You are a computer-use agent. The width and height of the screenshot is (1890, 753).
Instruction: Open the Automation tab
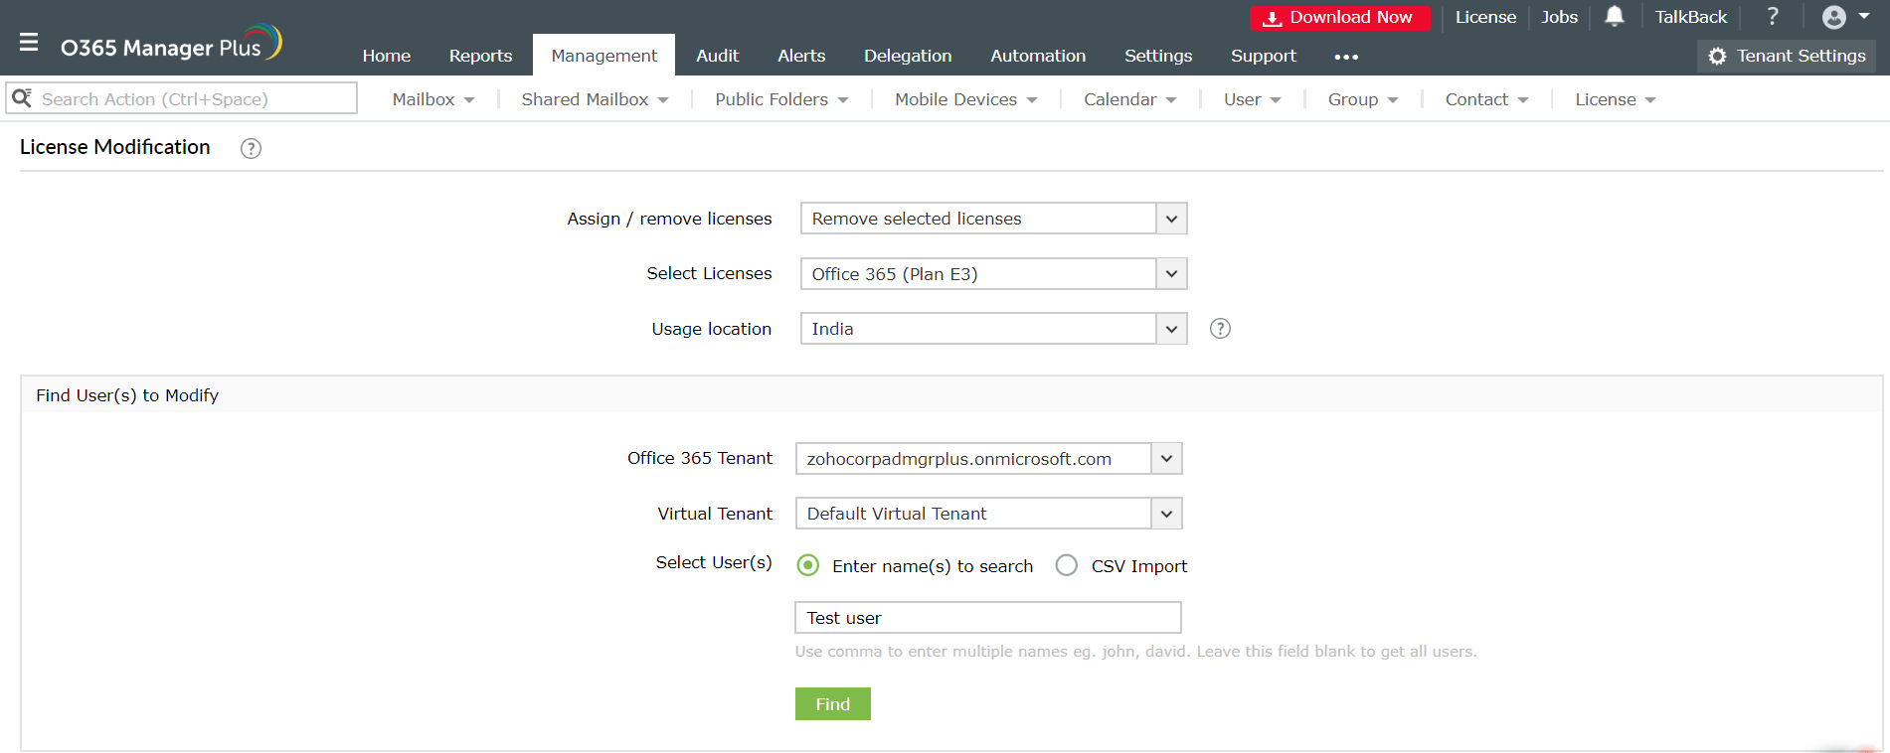(1038, 56)
